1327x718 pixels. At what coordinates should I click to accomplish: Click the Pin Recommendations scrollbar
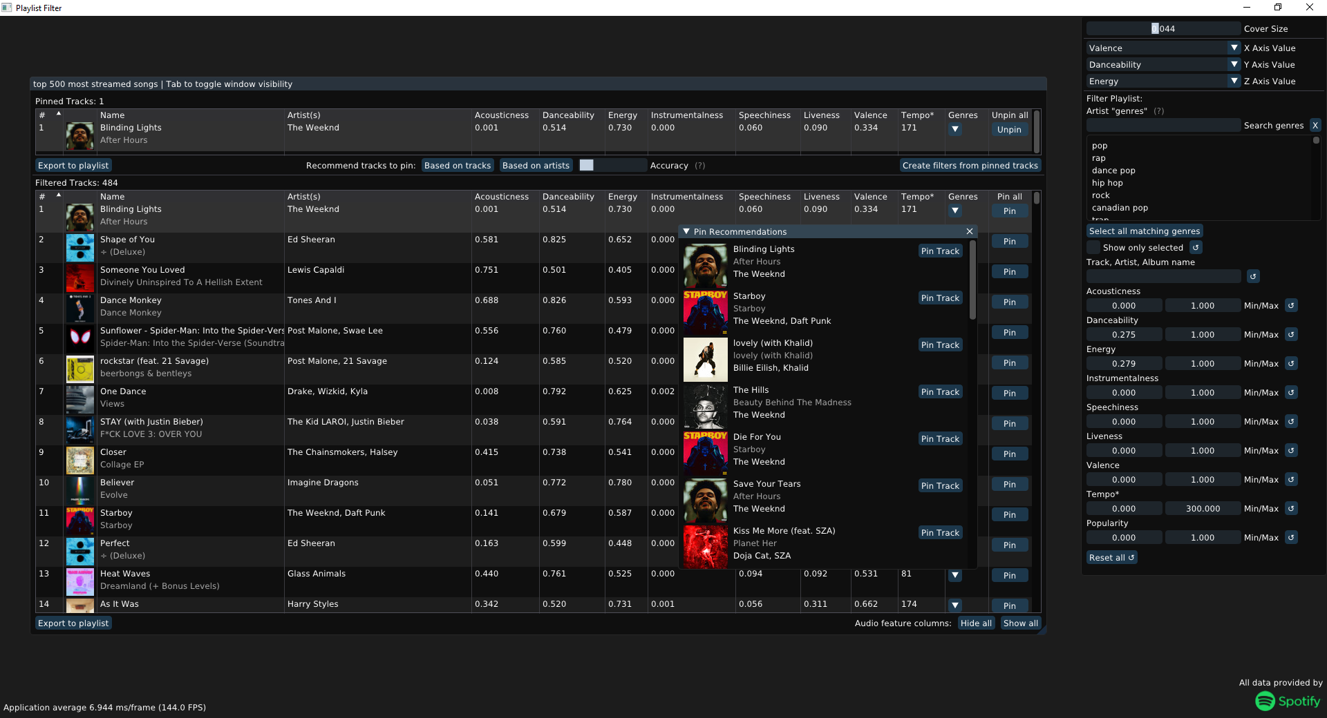pos(973,280)
